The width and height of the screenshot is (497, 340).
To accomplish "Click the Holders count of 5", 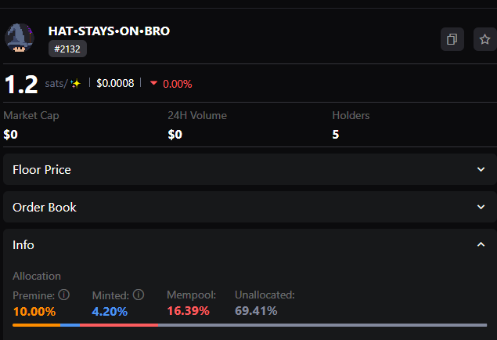I will tap(336, 135).
